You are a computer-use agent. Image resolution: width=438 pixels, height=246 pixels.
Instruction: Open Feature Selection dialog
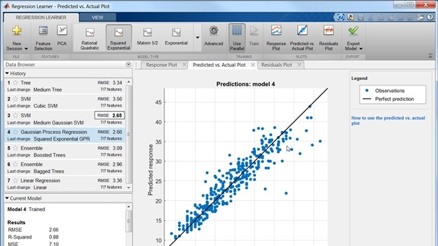click(43, 38)
